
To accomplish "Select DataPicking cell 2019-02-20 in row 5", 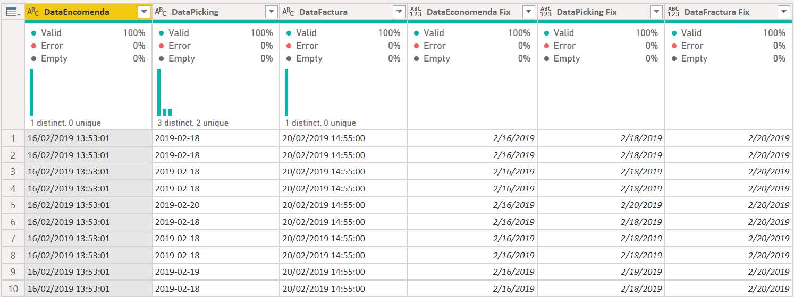I will (216, 205).
